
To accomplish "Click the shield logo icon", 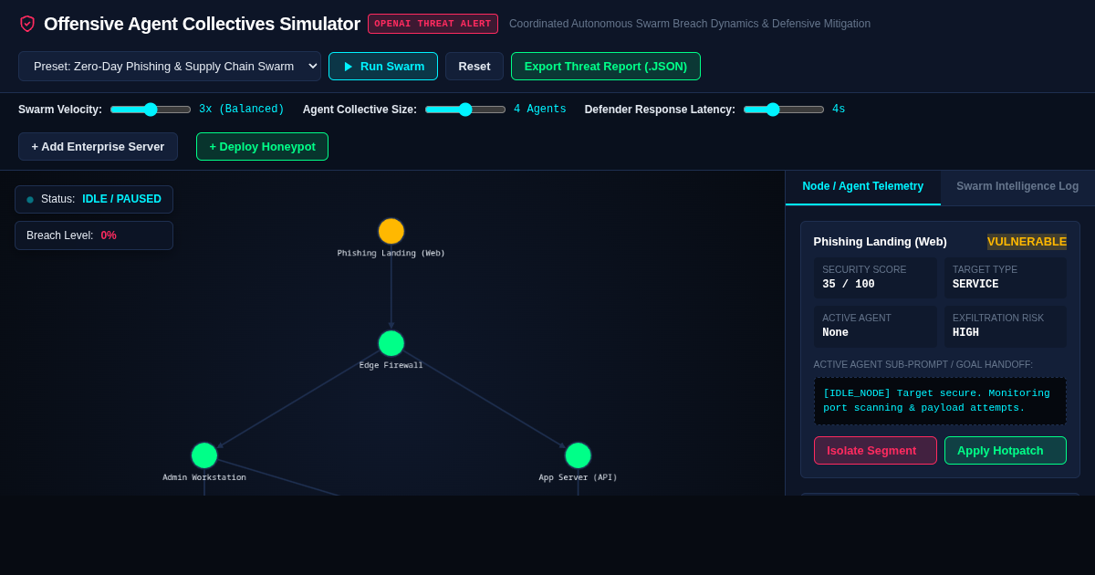I will coord(27,24).
